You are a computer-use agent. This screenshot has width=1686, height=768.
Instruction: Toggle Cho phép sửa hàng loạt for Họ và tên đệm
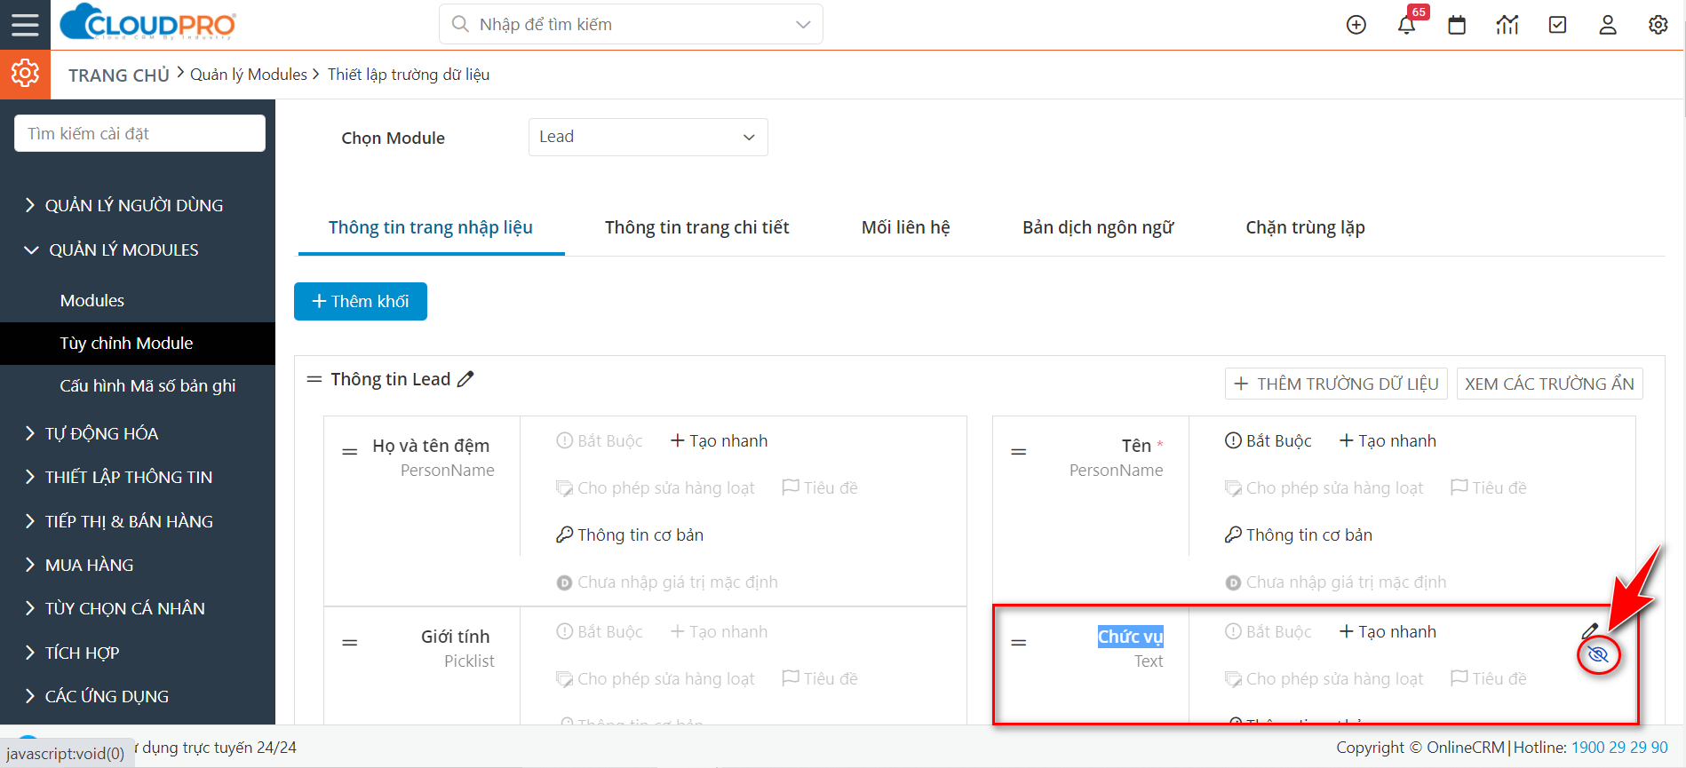pos(656,488)
